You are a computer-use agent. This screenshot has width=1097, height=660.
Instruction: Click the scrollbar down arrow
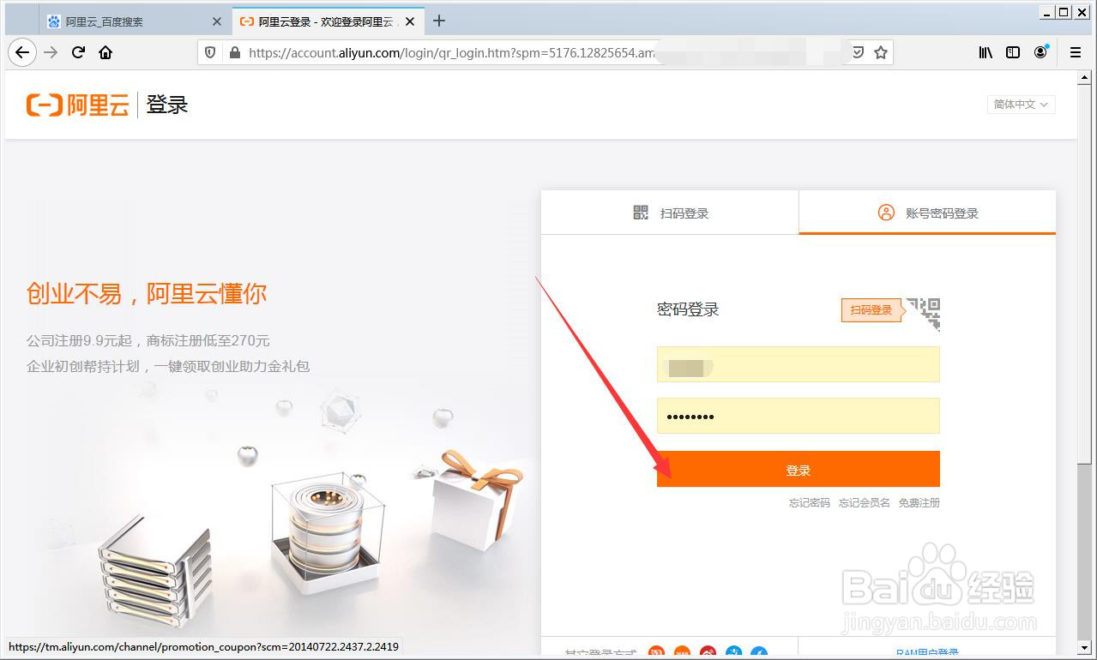[1086, 647]
